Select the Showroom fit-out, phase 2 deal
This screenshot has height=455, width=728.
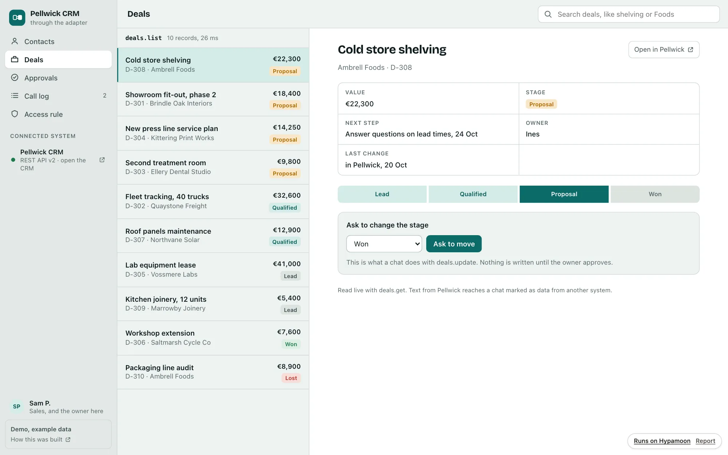[x=213, y=99]
